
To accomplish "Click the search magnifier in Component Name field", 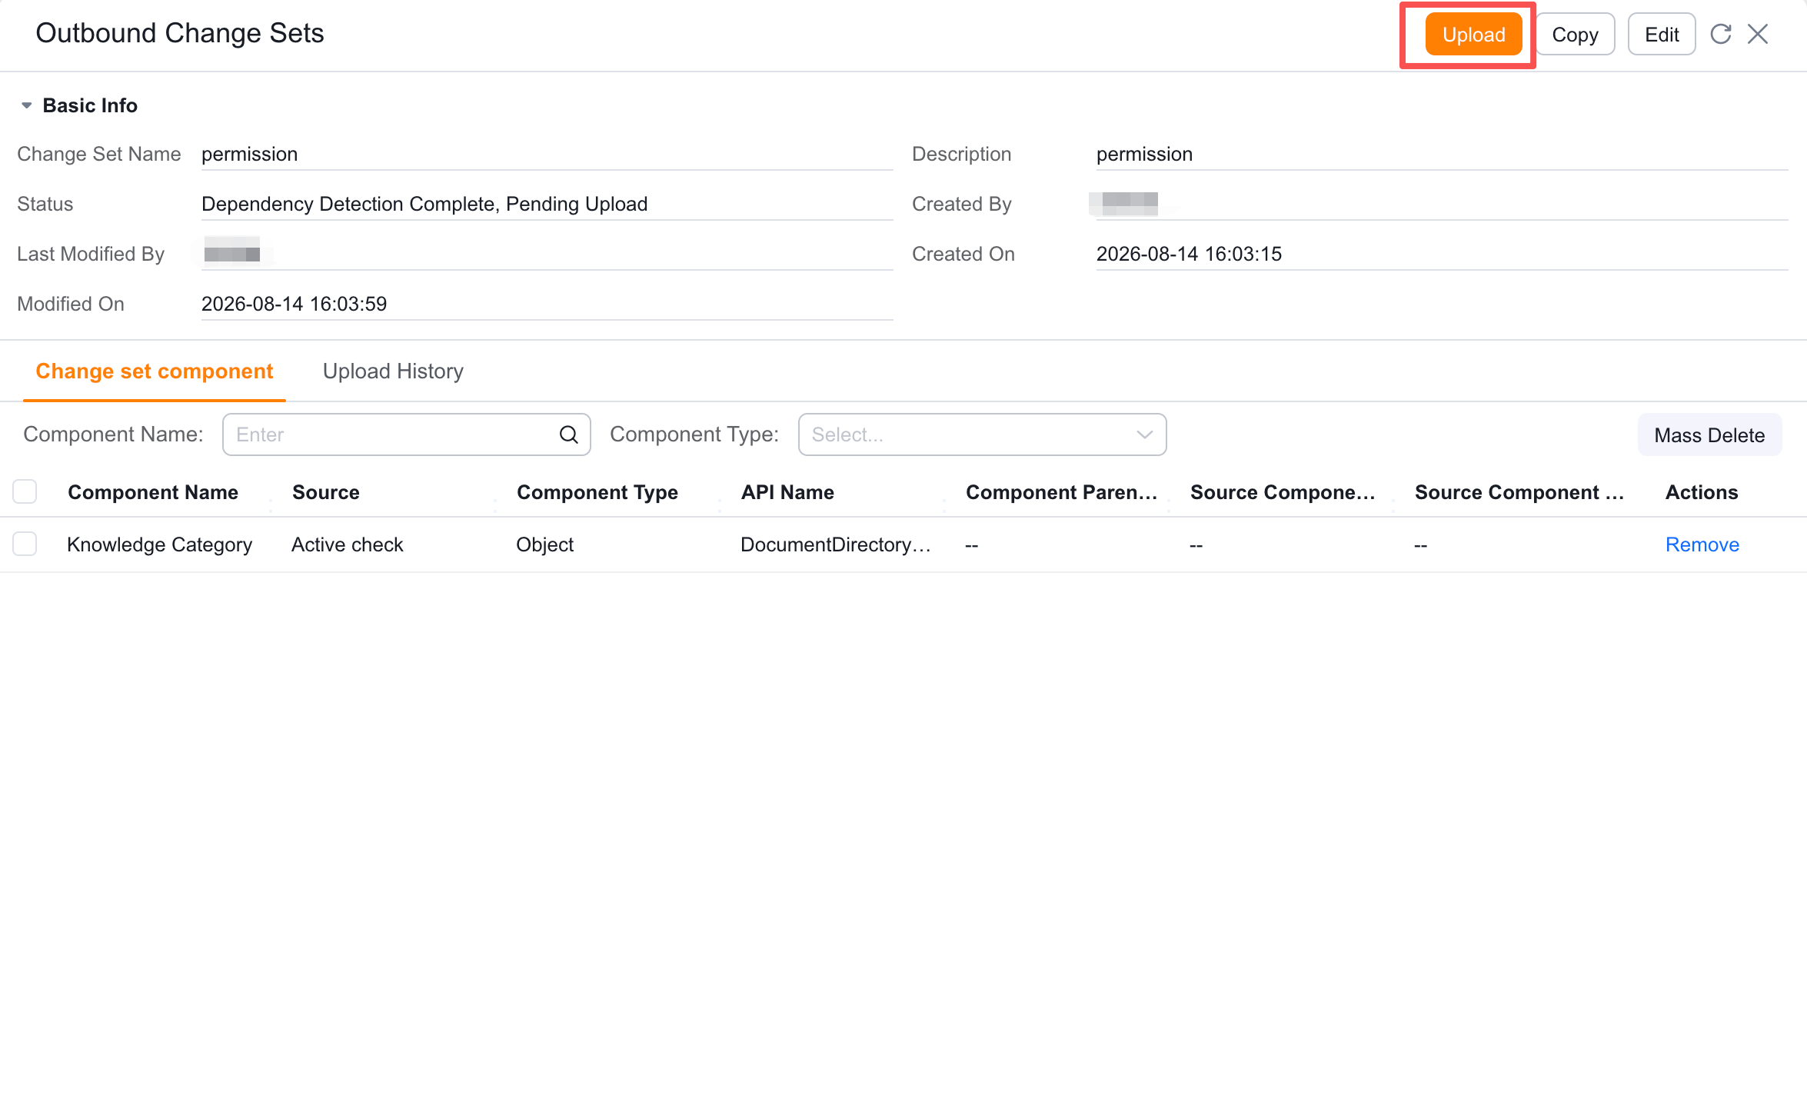I will click(x=568, y=434).
